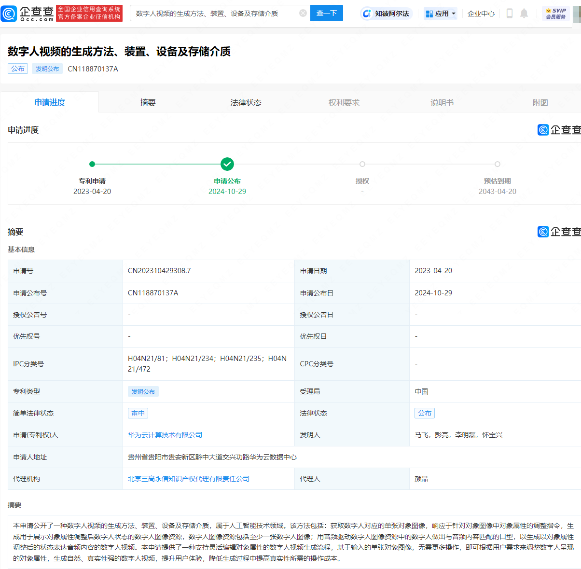Select the 申请公布 green check marker
Image resolution: width=581 pixels, height=569 pixels.
[x=227, y=164]
